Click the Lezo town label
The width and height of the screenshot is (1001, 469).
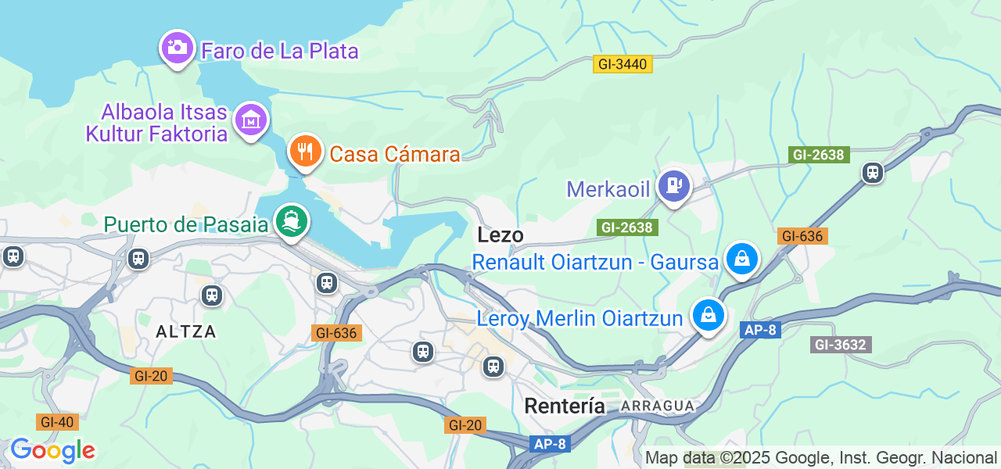pos(500,235)
